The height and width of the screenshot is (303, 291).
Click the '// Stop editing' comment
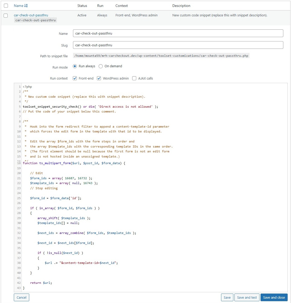[x=44, y=188]
